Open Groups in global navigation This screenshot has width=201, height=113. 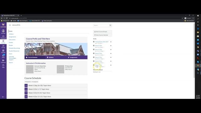tap(3, 46)
